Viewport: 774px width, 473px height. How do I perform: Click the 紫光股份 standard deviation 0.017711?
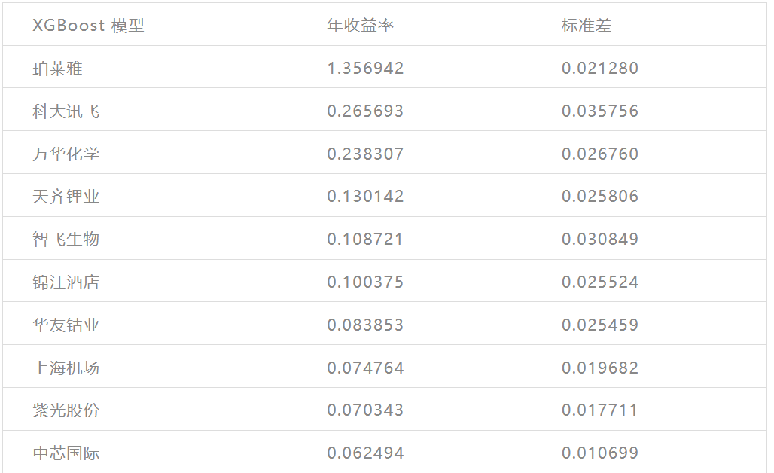pyautogui.click(x=600, y=410)
